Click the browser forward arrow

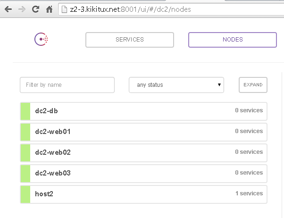[x=22, y=9]
